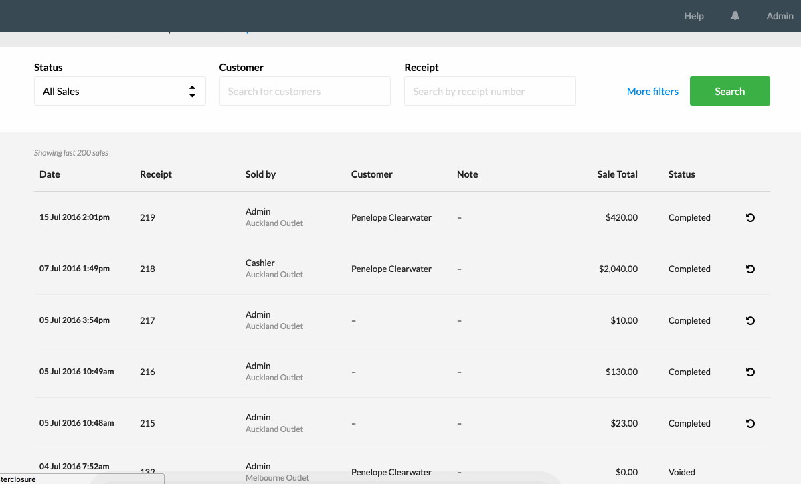Open sale dated 04 Jul 2016 7:52am
This screenshot has height=484, width=801.
74,467
